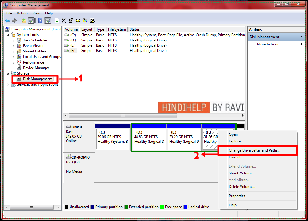Select Change Drive Letter and Paths...
308x221 pixels.
tap(257, 150)
